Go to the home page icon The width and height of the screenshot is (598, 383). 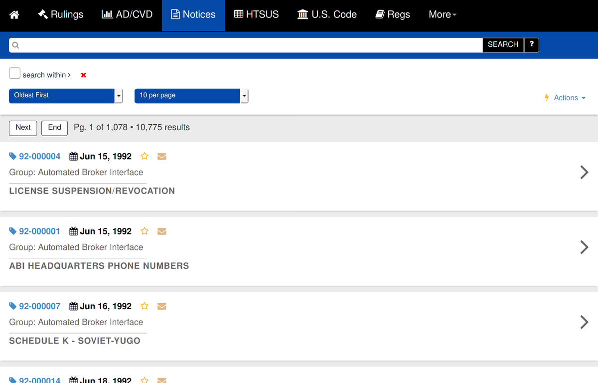14,15
